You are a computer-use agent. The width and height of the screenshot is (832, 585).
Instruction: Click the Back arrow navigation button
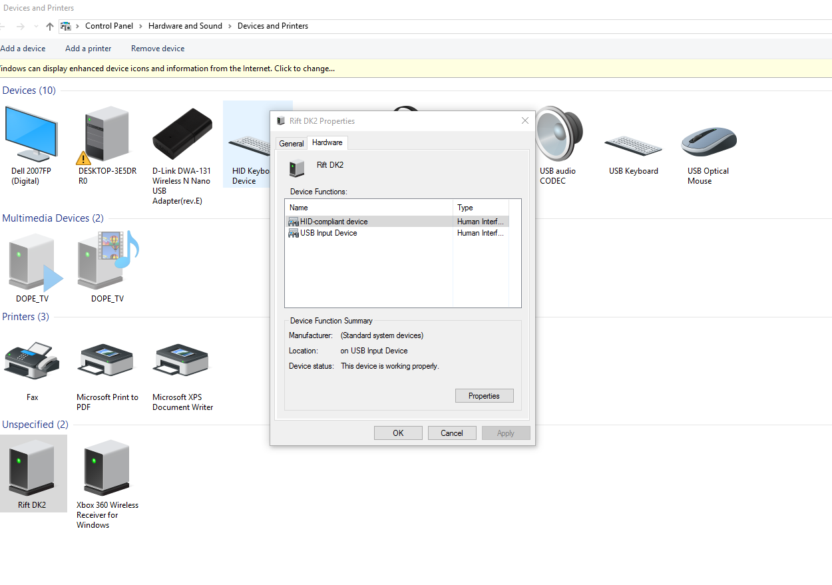point(2,26)
